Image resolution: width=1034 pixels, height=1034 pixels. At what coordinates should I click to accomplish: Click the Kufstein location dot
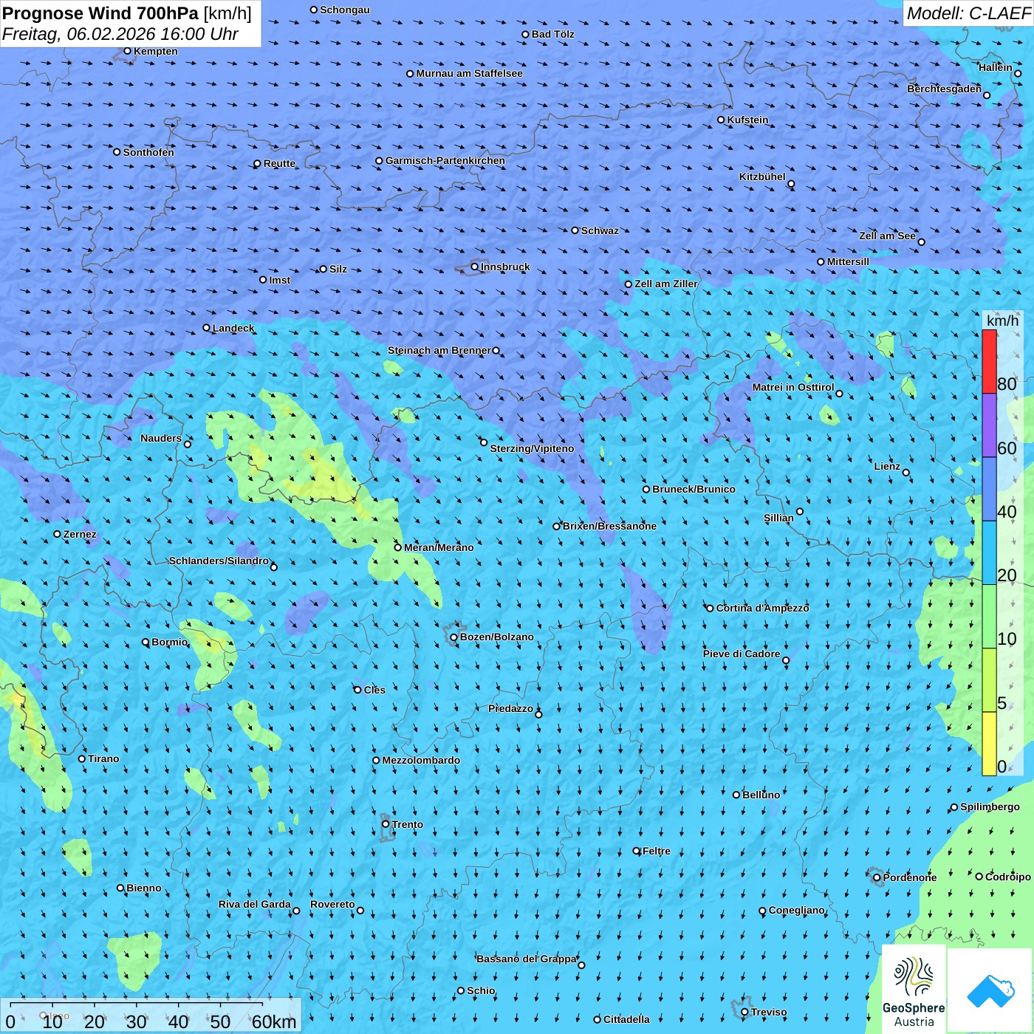[x=722, y=120]
